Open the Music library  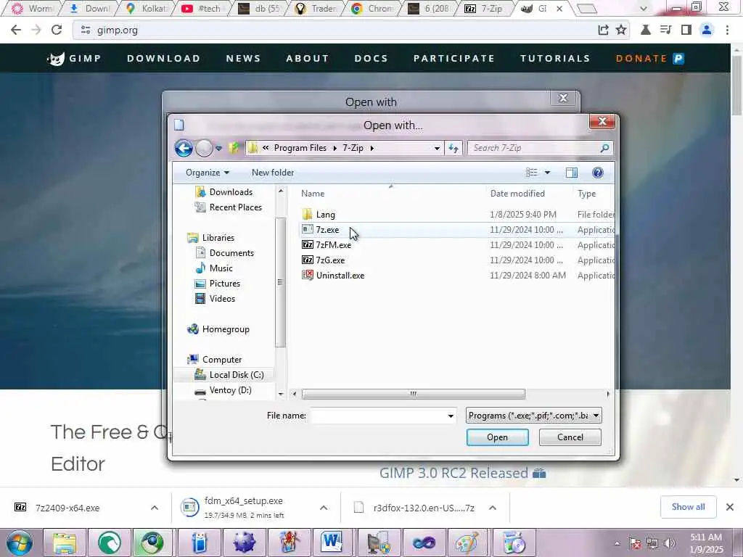(214, 268)
